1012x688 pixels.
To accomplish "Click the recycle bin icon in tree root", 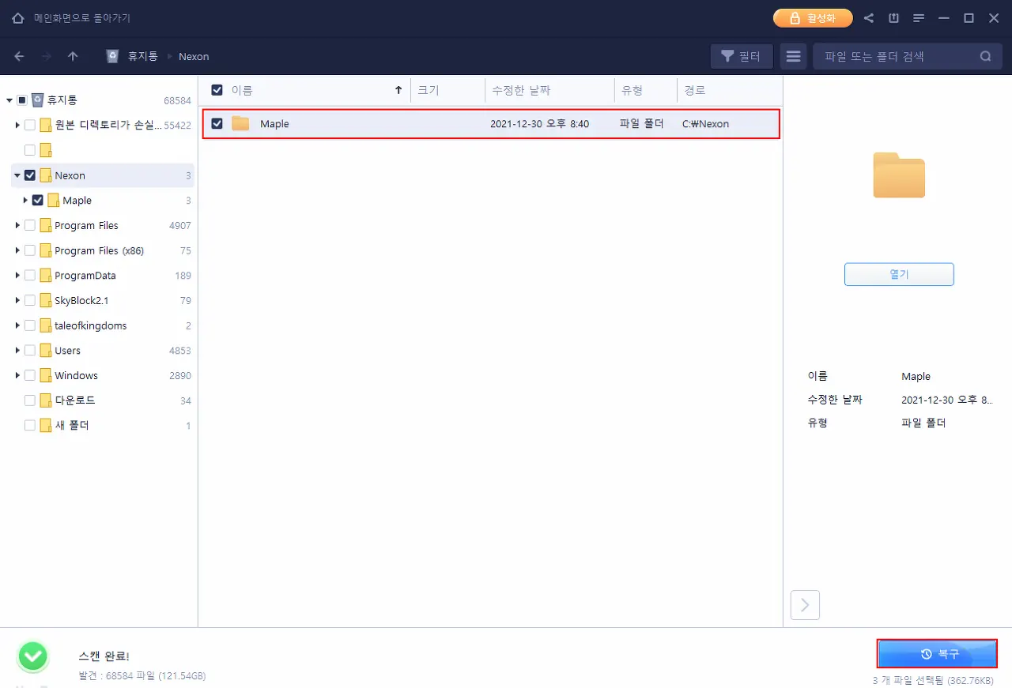I will point(37,100).
